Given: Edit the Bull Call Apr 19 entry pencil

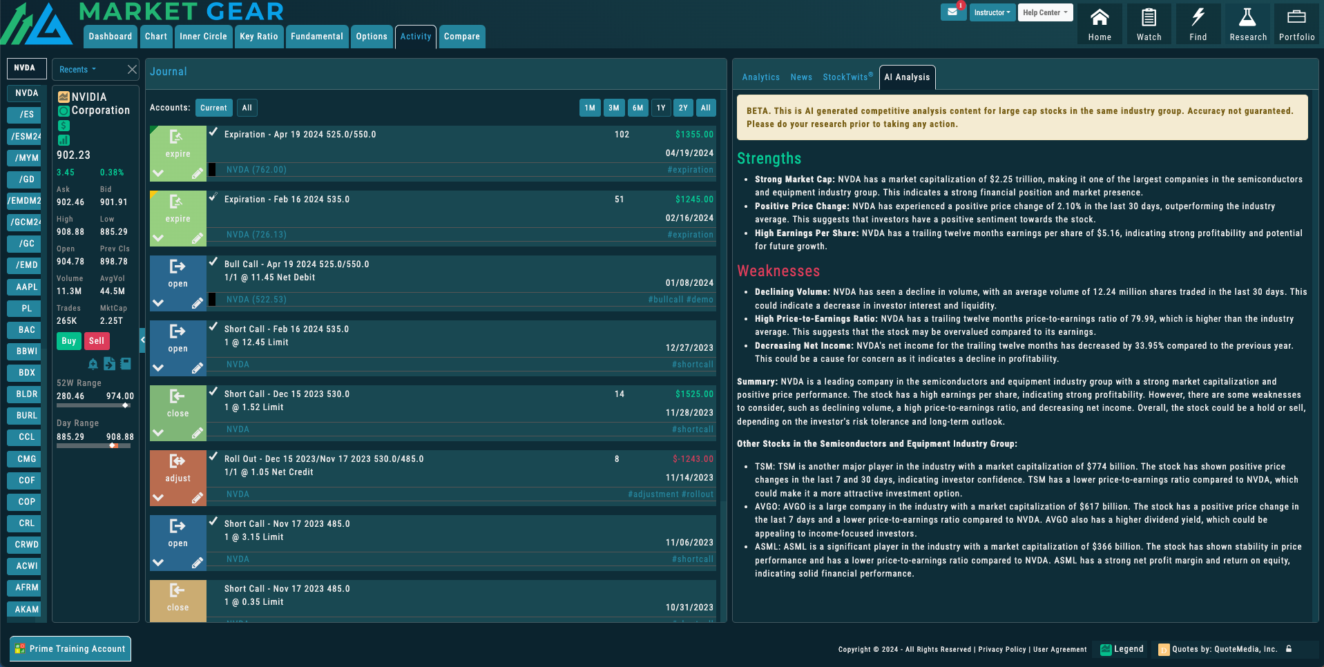Looking at the screenshot, I should 197,303.
